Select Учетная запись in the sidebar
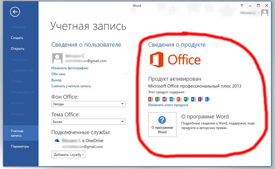Screen dimensions: 275x169 [x=21, y=133]
